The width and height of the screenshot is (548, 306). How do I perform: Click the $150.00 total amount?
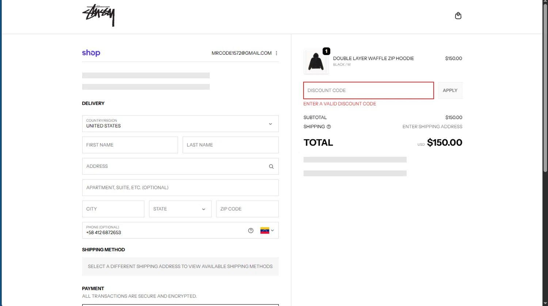tap(444, 143)
